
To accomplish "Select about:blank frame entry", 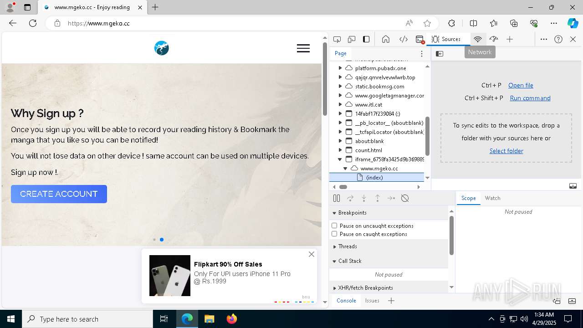I will (369, 141).
